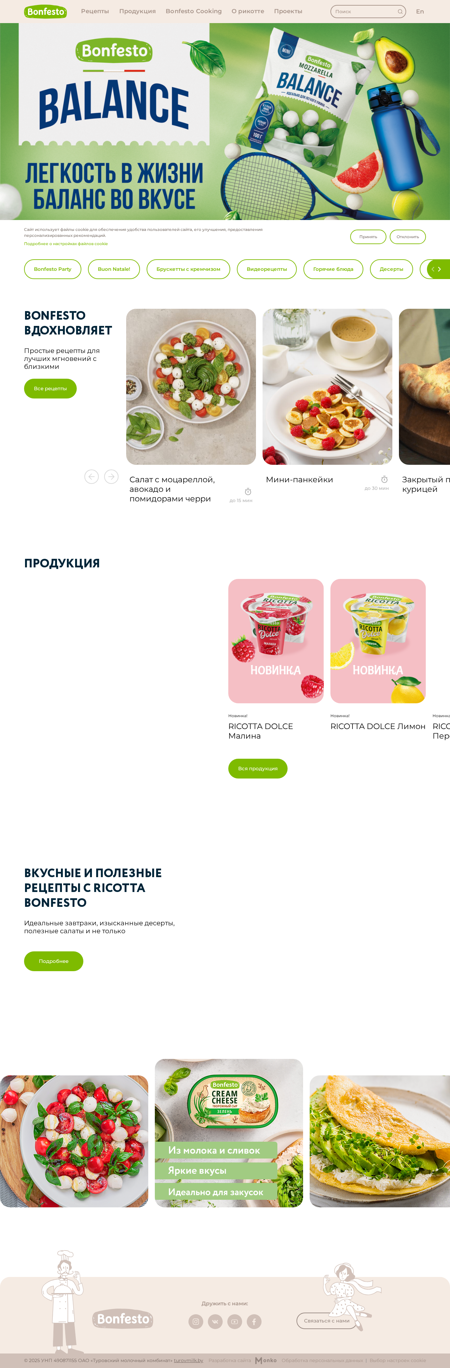Open the Instagram social icon

pos(196,1321)
